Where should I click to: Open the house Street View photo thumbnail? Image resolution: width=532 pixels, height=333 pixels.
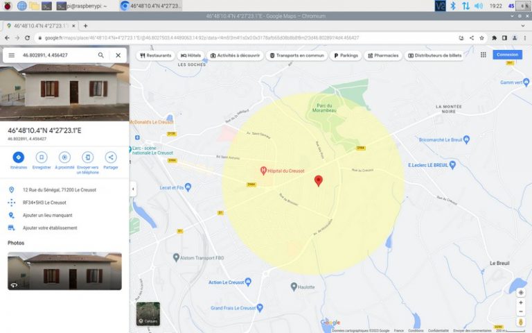click(x=64, y=271)
